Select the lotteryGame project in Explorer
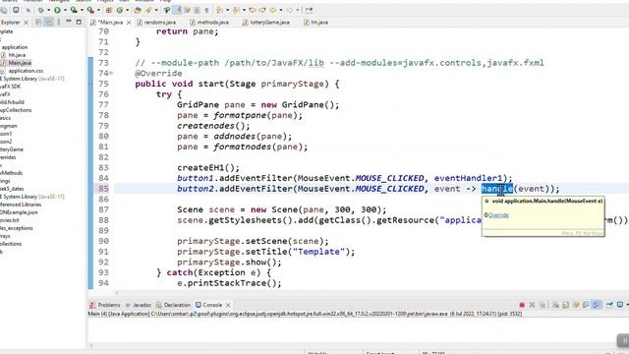 click(x=12, y=149)
